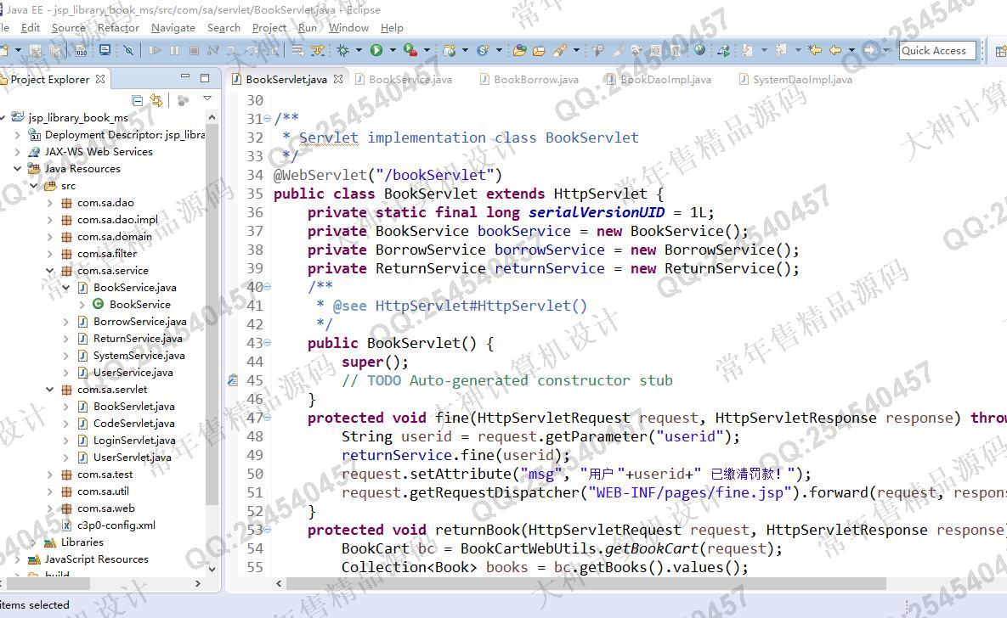Click Collapse All in Project Explorer
The height and width of the screenshot is (618, 1007).
[137, 100]
